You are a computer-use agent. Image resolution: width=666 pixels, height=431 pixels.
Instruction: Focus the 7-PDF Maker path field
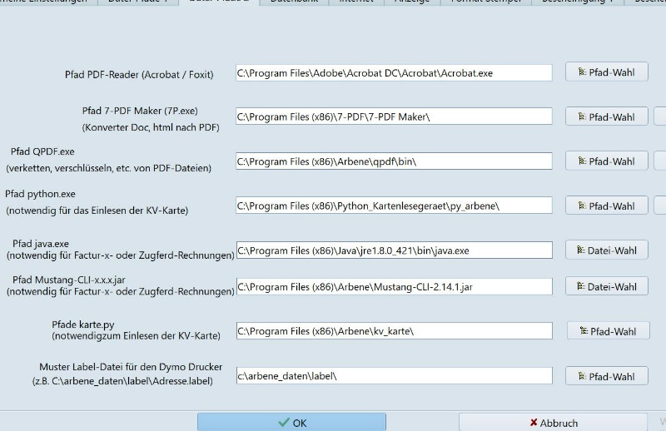tap(393, 117)
